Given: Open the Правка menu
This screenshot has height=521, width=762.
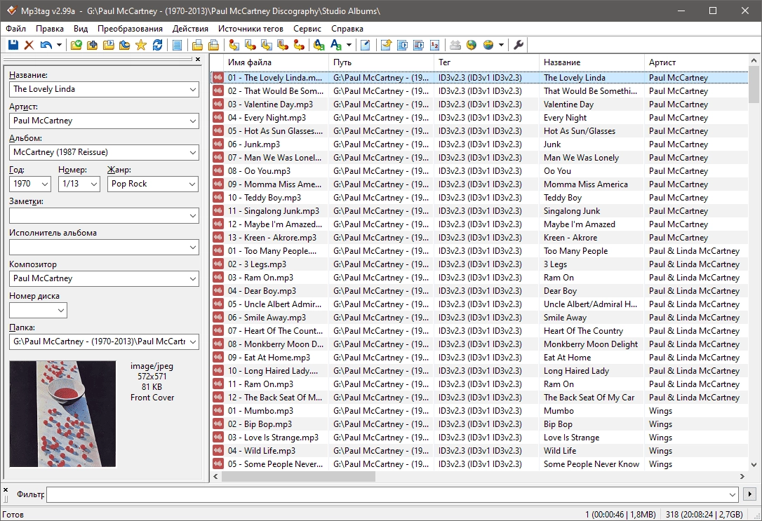Looking at the screenshot, I should point(50,29).
